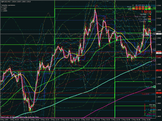Click the '6 May 10:45' time axis label
Viewport: 162px width, 121px height.
pos(146,120)
